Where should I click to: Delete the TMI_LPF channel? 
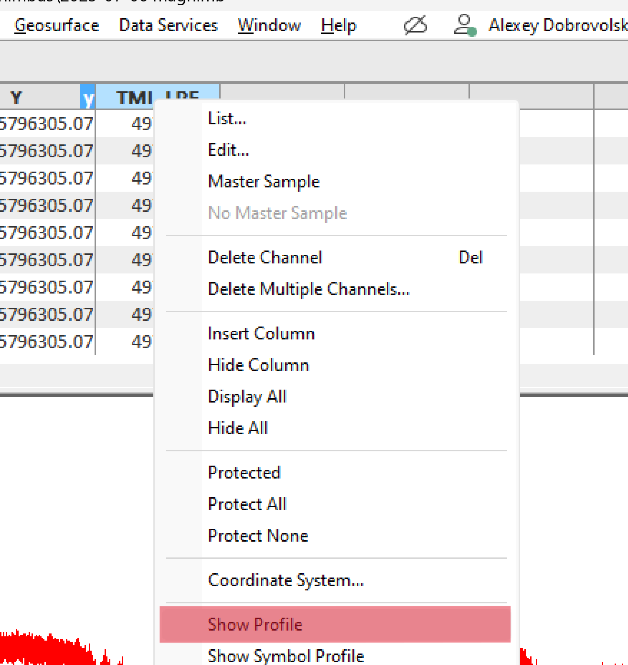(x=265, y=257)
